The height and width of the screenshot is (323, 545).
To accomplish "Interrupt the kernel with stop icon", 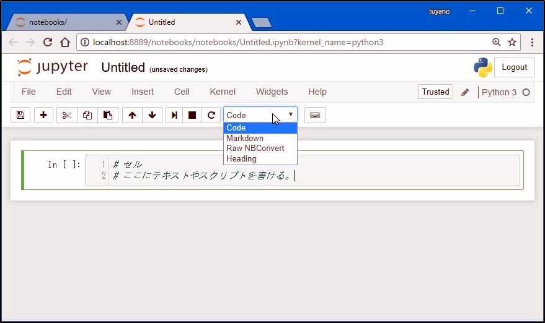I will tap(192, 115).
